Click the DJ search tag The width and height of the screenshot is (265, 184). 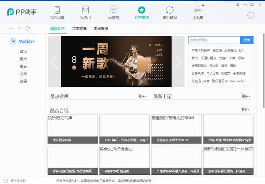pyautogui.click(x=241, y=50)
